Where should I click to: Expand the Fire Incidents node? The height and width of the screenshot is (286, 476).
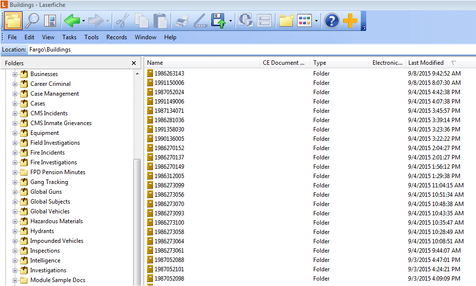coord(15,153)
